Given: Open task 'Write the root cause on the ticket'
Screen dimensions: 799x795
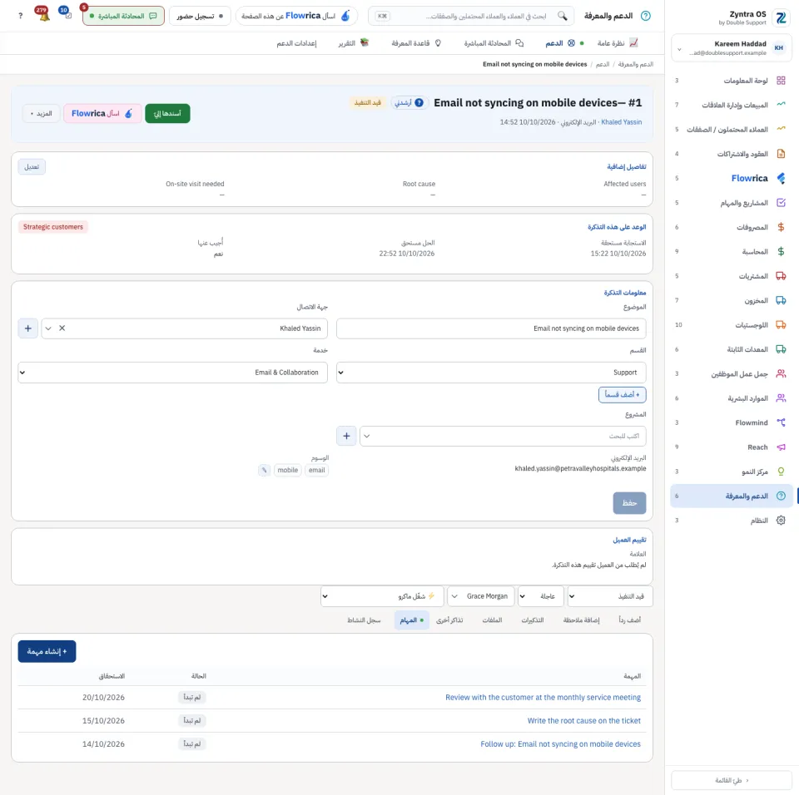Looking at the screenshot, I should pyautogui.click(x=584, y=721).
